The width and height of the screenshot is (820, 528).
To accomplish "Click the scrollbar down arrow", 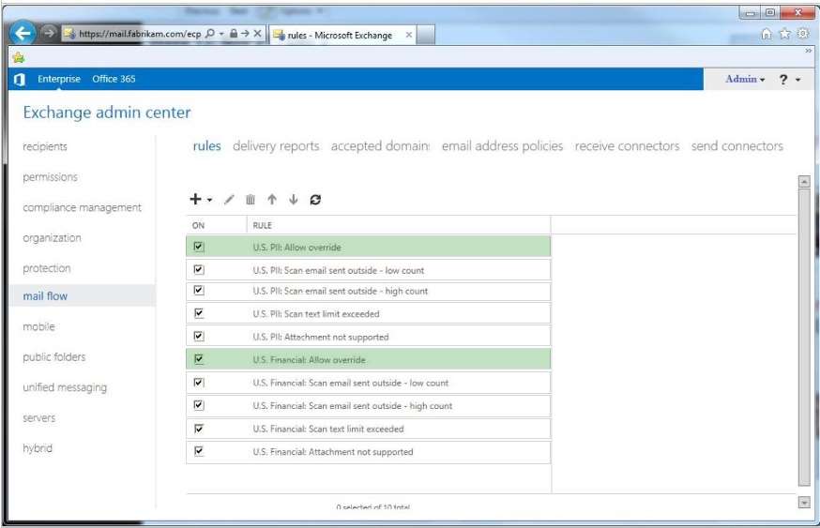I will [x=804, y=503].
